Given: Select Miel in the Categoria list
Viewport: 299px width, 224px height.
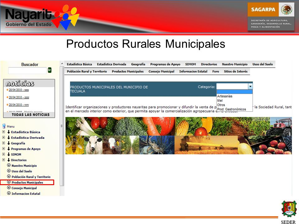Looking at the screenshot, I should click(235, 100).
